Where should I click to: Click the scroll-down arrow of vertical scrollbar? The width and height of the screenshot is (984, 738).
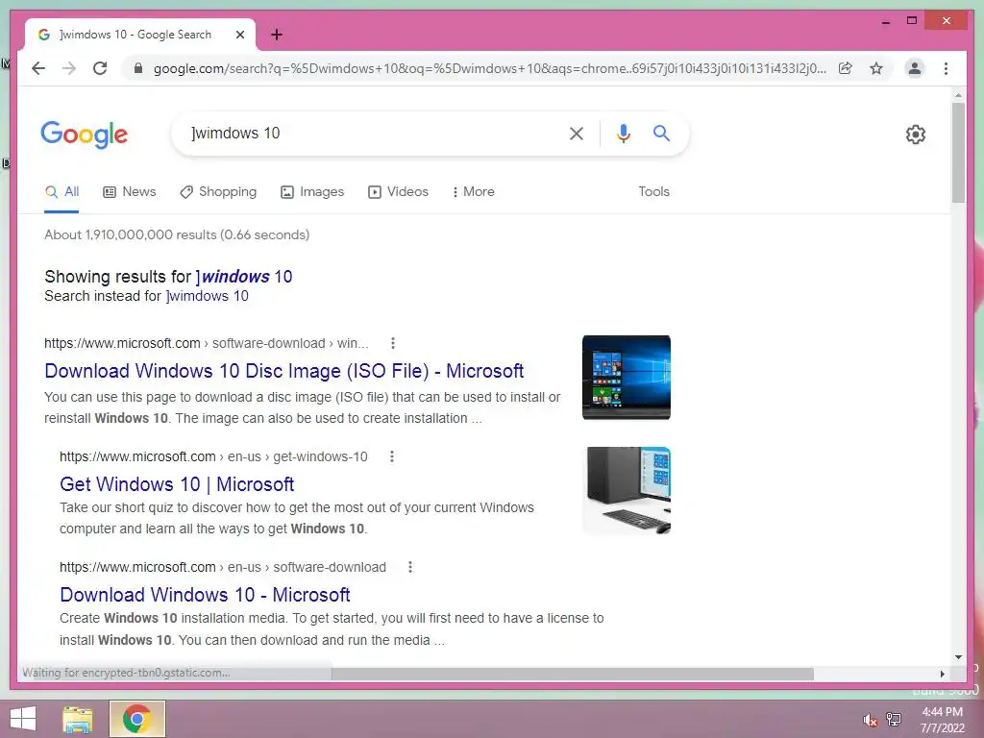[x=958, y=657]
